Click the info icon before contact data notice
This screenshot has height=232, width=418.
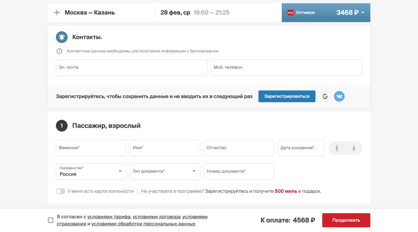[60, 51]
